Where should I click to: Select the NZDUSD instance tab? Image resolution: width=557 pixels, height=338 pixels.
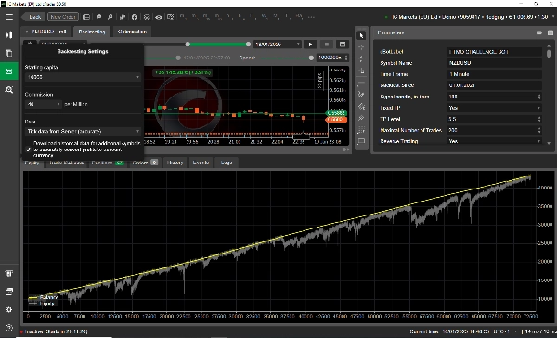(x=46, y=32)
